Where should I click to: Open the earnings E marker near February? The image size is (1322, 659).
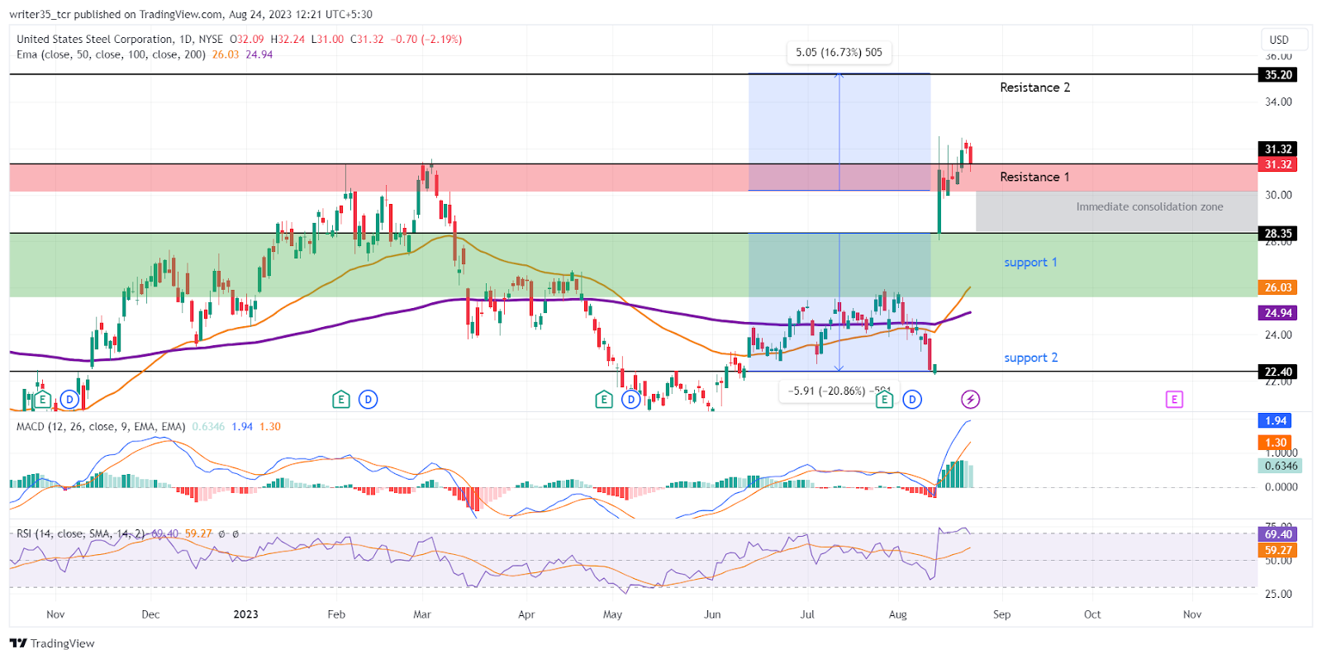pyautogui.click(x=340, y=400)
